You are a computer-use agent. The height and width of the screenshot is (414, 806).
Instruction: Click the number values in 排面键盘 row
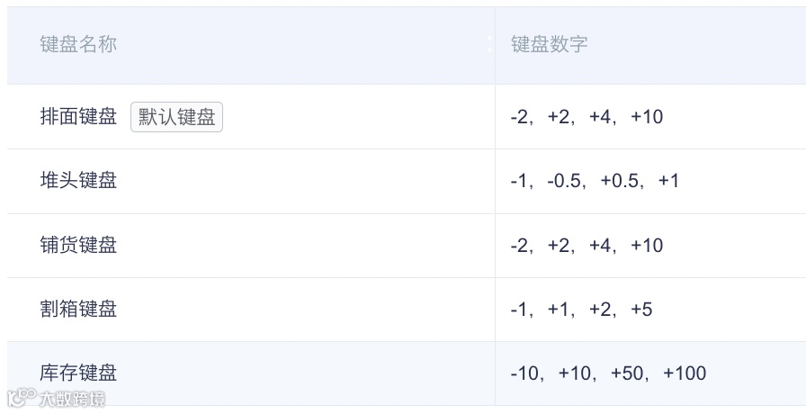point(587,117)
